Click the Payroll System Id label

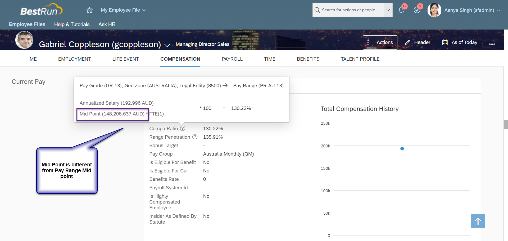169,188
